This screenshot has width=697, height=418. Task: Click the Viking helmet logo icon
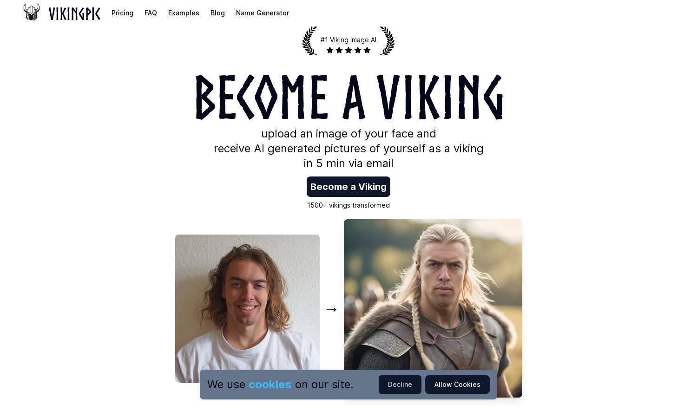32,12
